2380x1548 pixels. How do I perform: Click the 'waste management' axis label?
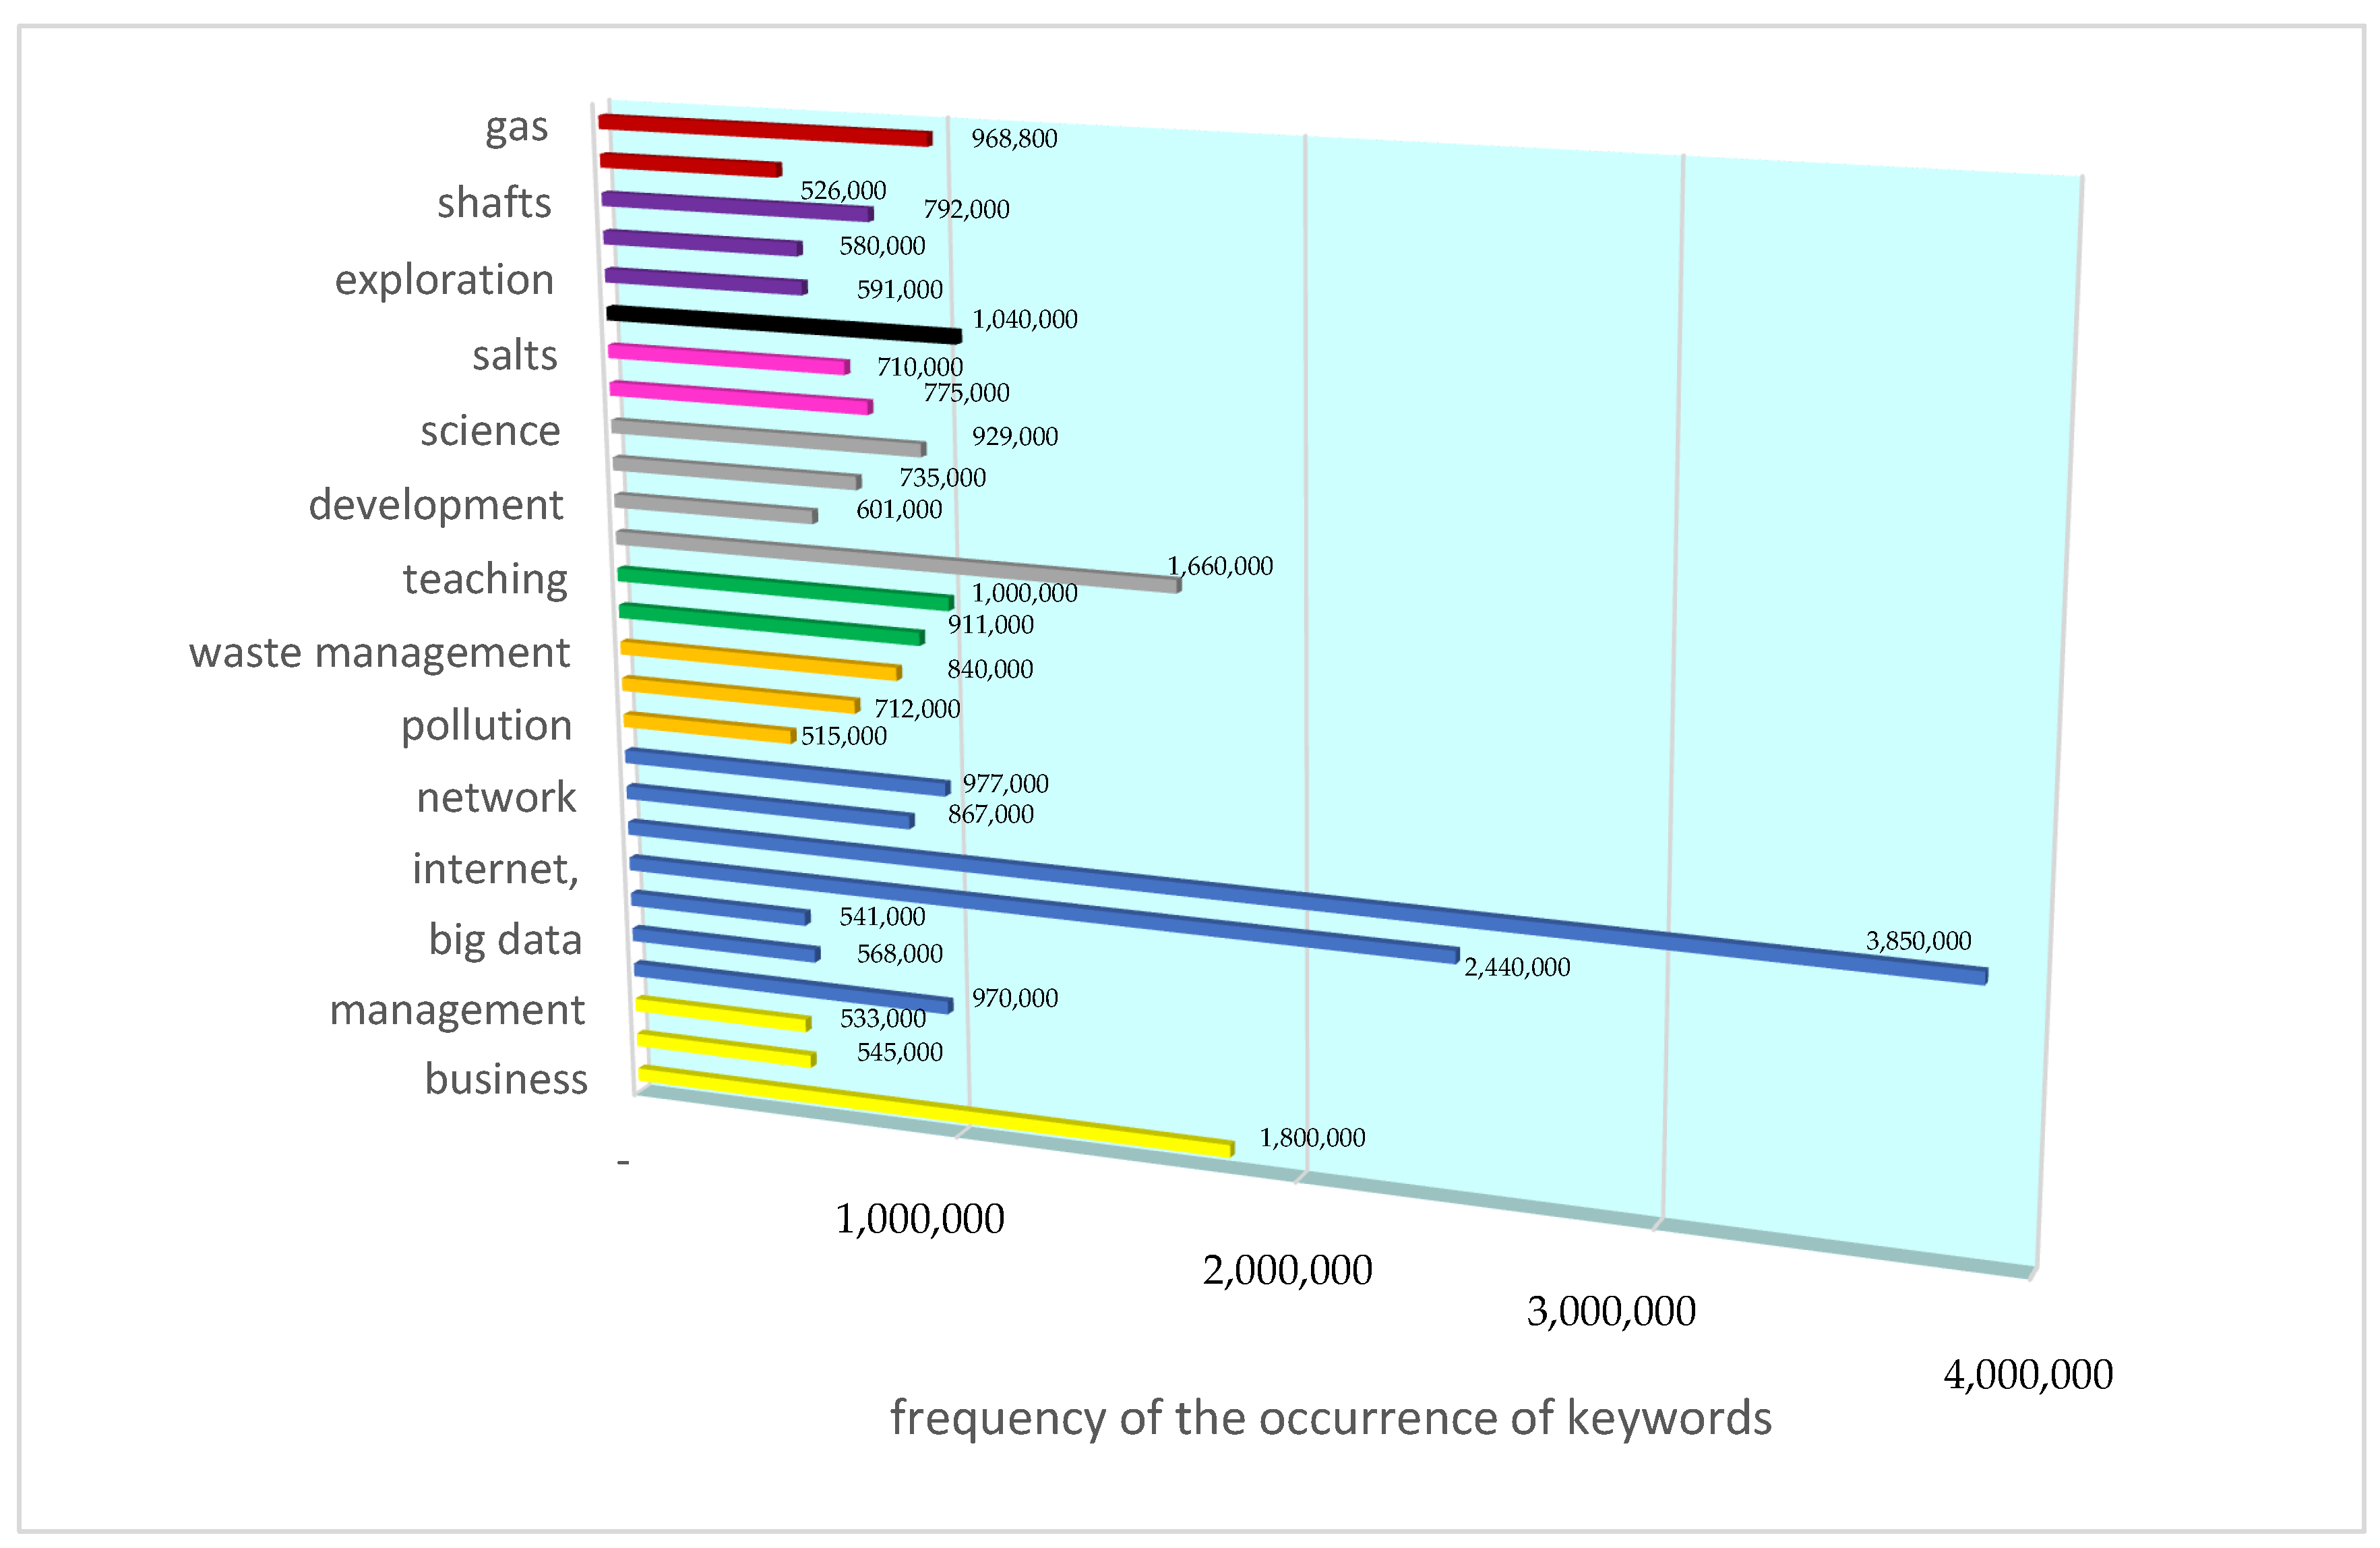tap(379, 653)
